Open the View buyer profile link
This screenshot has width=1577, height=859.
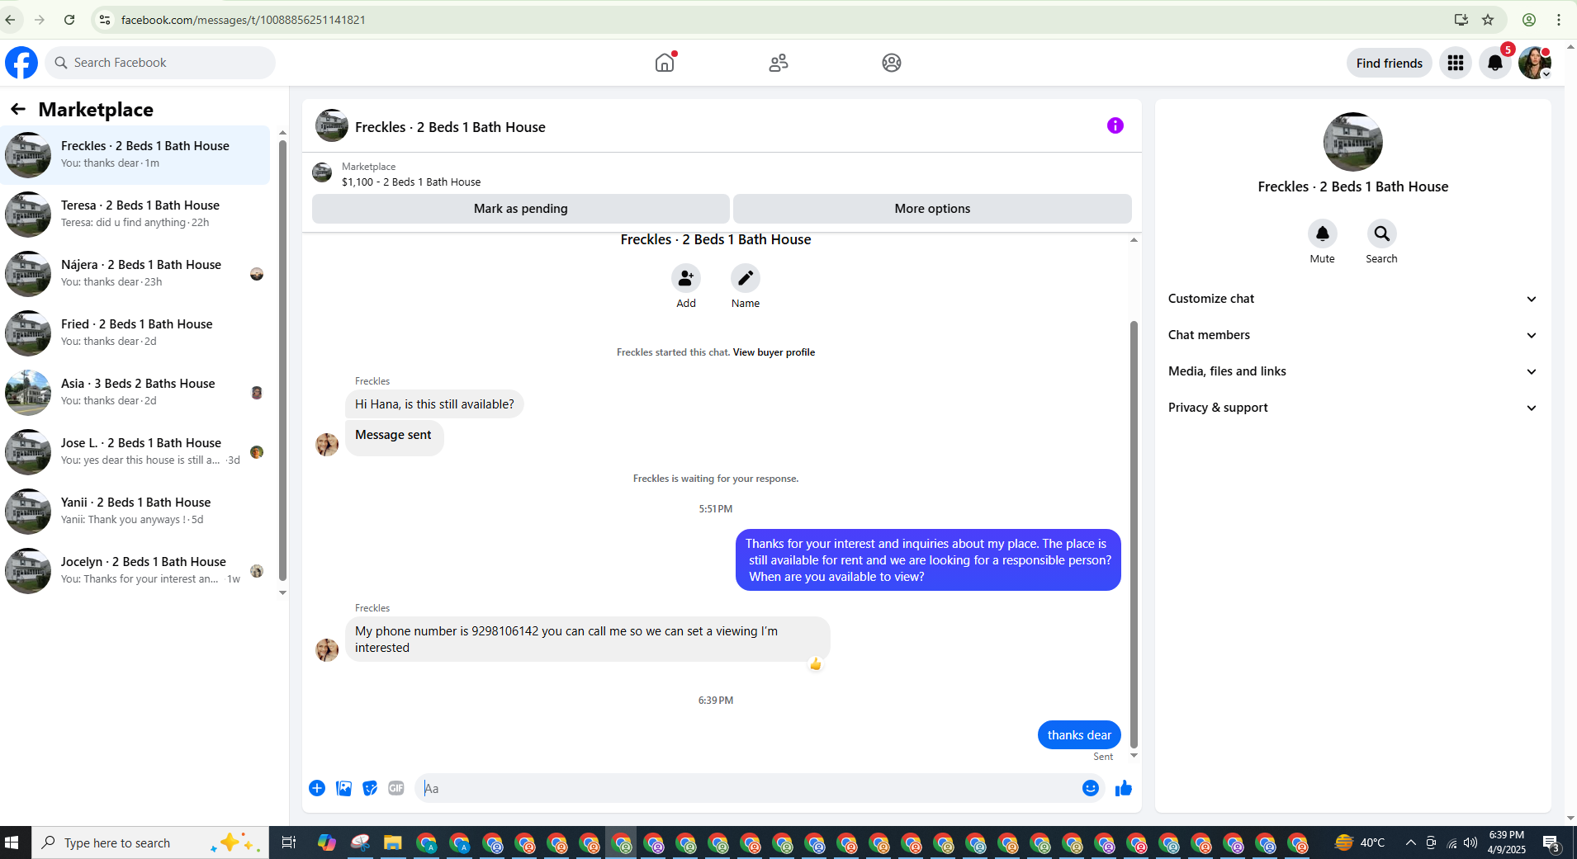coord(774,352)
